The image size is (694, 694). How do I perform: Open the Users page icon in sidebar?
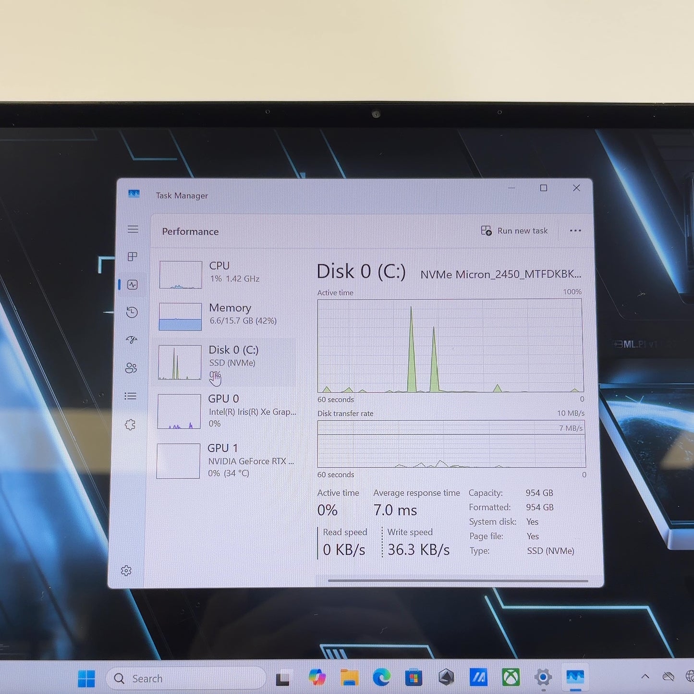(131, 368)
